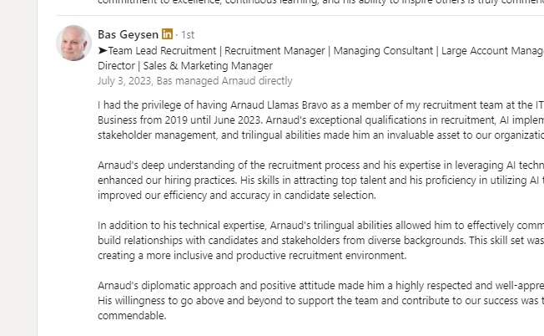This screenshot has width=544, height=336.
Task: Open the Bas Geysen profile name link
Action: 128,35
